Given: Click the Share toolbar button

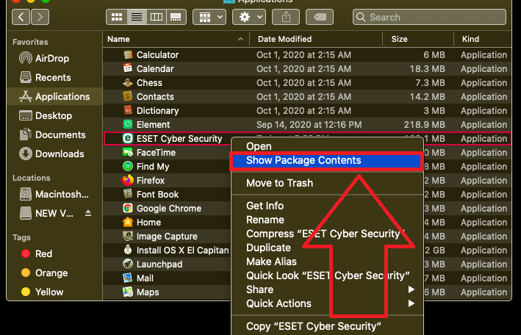Looking at the screenshot, I should (286, 17).
